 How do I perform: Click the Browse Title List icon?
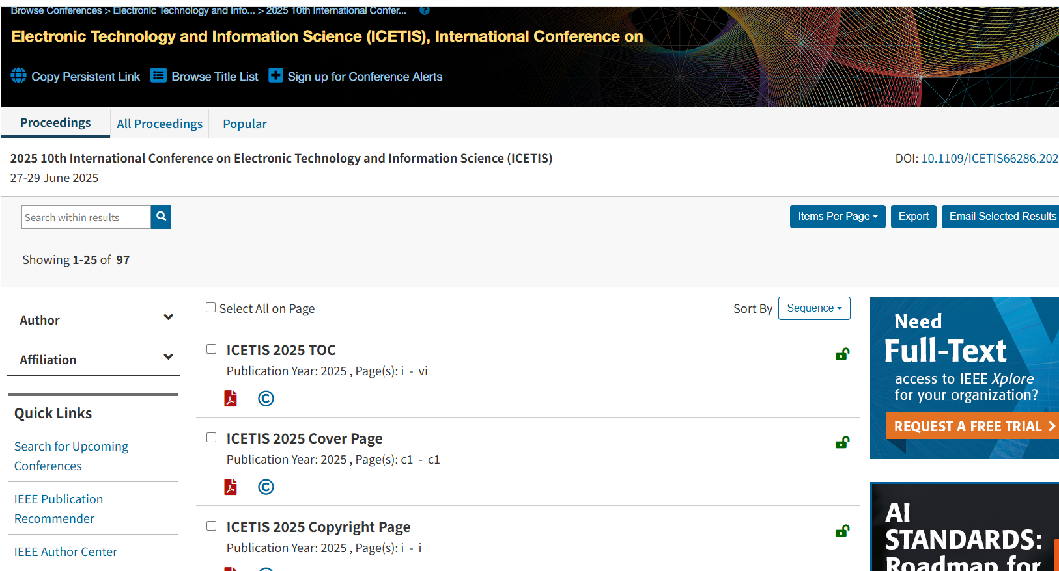[159, 76]
